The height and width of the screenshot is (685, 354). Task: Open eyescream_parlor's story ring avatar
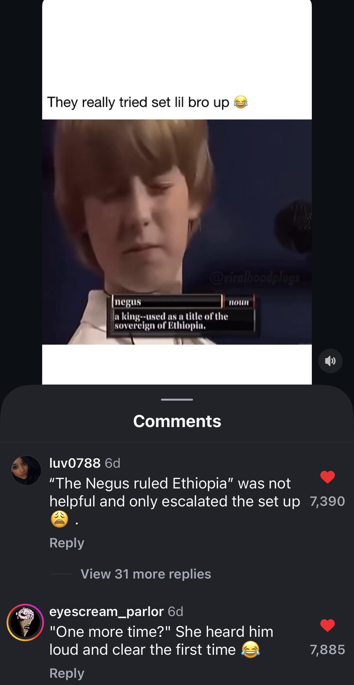(x=25, y=622)
